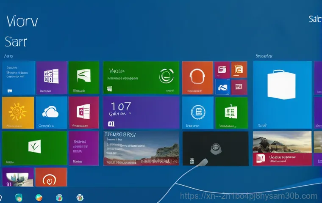Click the first tile group header label
The image size is (322, 203).
click(x=8, y=56)
